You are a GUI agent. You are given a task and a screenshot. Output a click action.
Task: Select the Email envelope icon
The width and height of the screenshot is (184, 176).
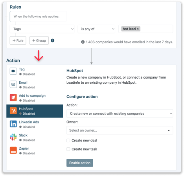pyautogui.click(x=13, y=84)
